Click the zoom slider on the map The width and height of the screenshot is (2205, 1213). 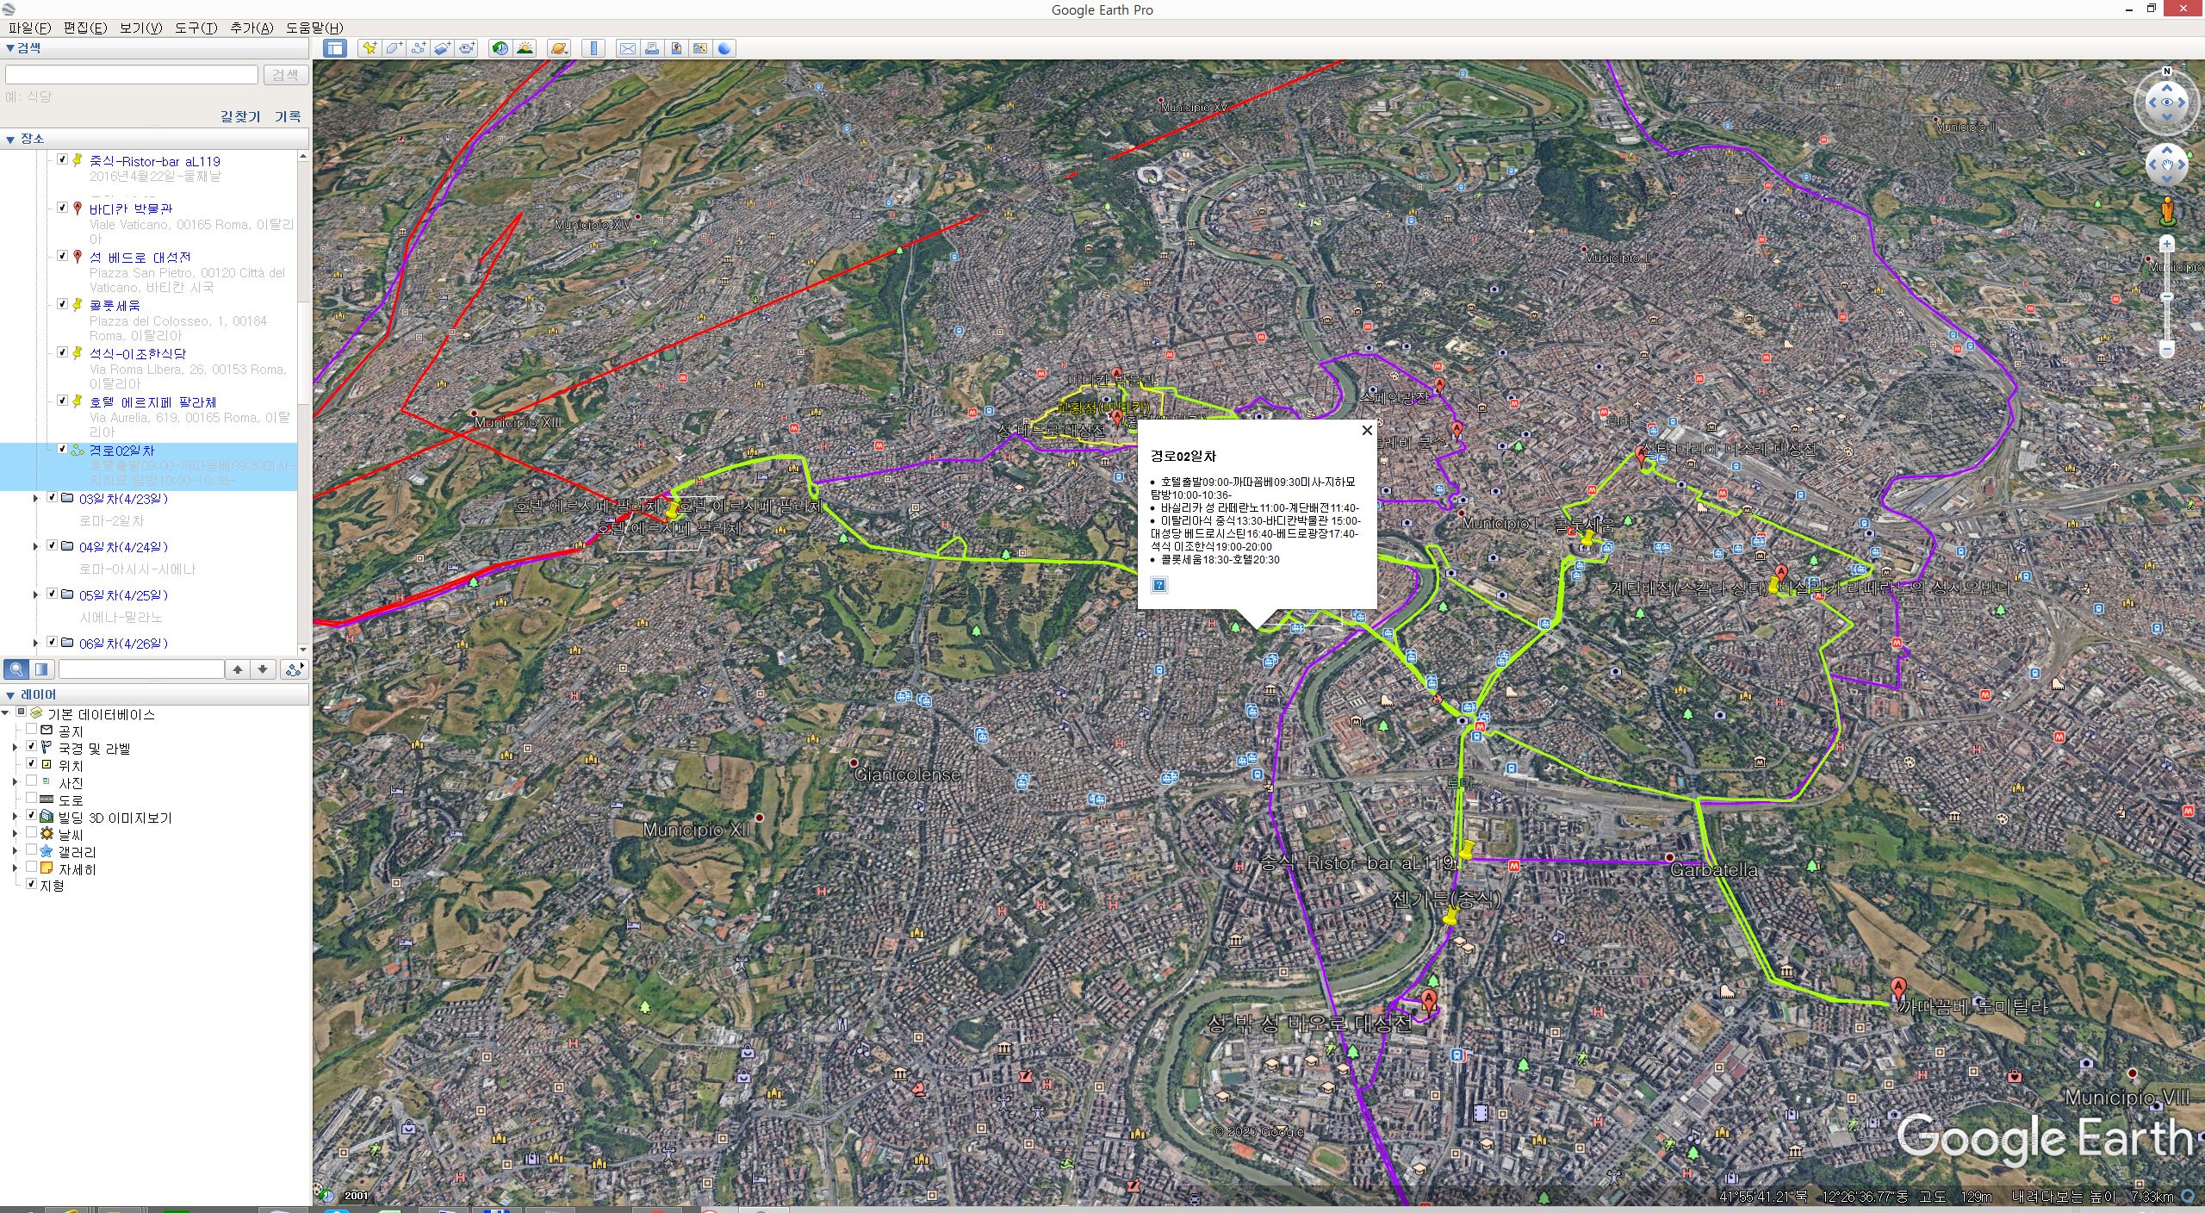[x=2167, y=296]
